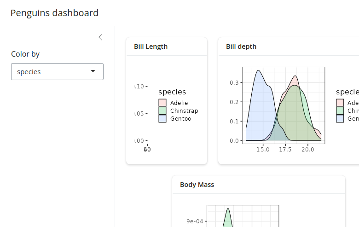
Task: Click the Chinstrap green swatch in Bill Length legend
Action: [x=162, y=111]
